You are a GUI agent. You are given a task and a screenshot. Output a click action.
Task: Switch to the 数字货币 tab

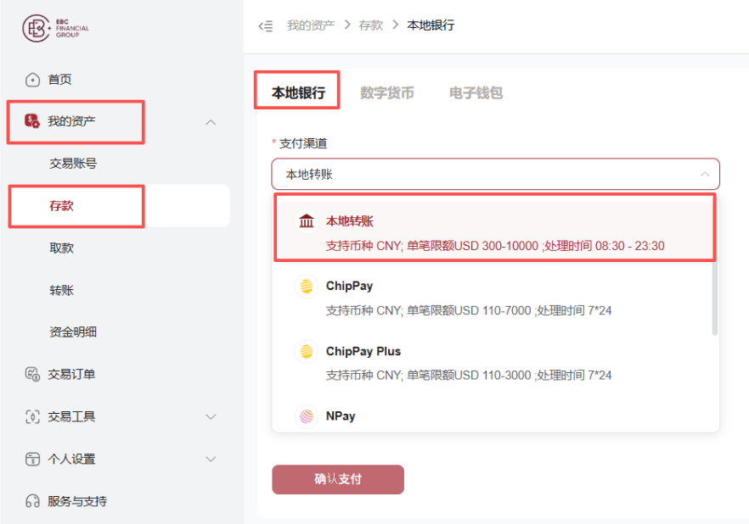coord(387,92)
